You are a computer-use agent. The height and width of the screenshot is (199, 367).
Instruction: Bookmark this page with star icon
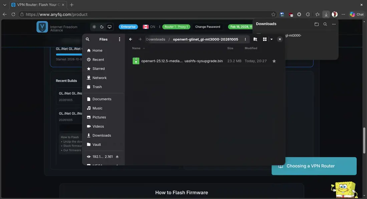pyautogui.click(x=273, y=14)
